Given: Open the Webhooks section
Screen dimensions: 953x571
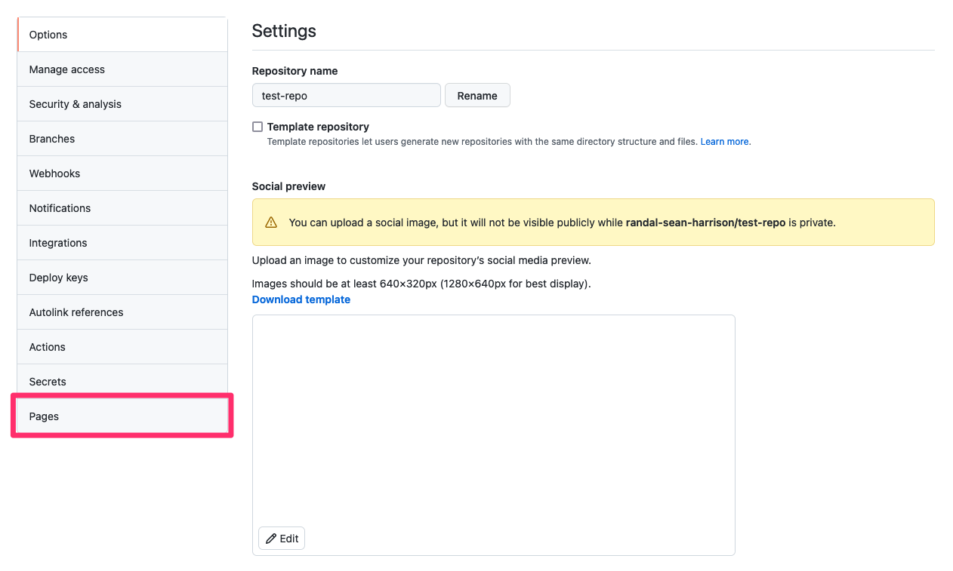Looking at the screenshot, I should [121, 173].
